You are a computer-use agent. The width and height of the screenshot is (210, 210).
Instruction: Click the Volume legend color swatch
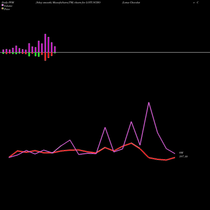(x=3, y=5)
